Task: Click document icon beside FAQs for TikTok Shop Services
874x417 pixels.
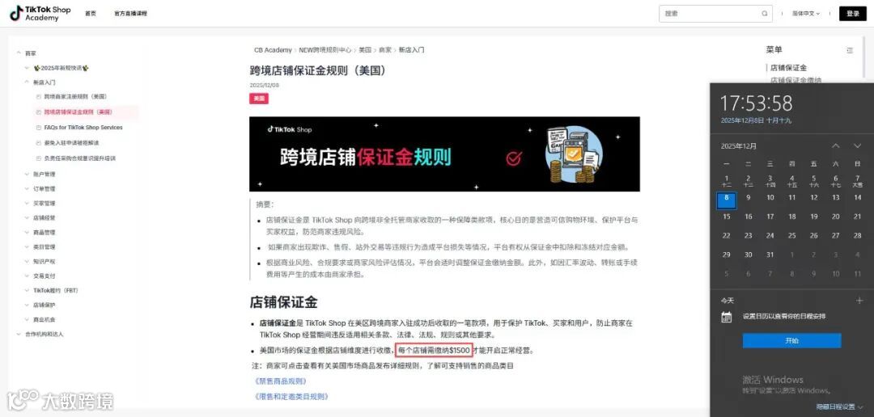Action: (39, 128)
